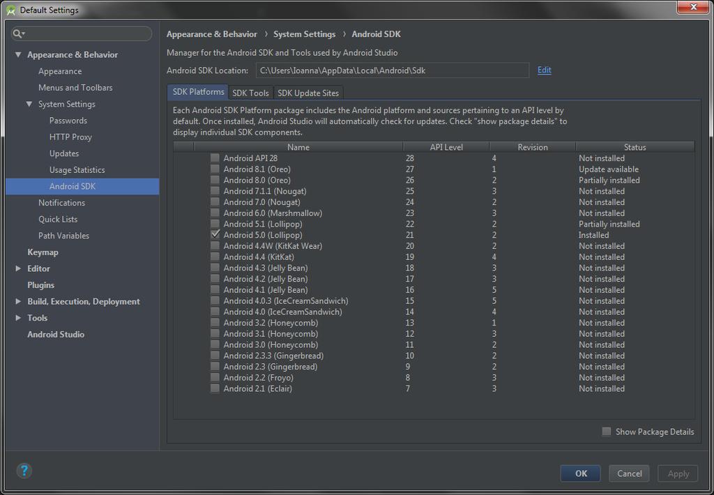Open Appearance settings page

pyautogui.click(x=60, y=72)
